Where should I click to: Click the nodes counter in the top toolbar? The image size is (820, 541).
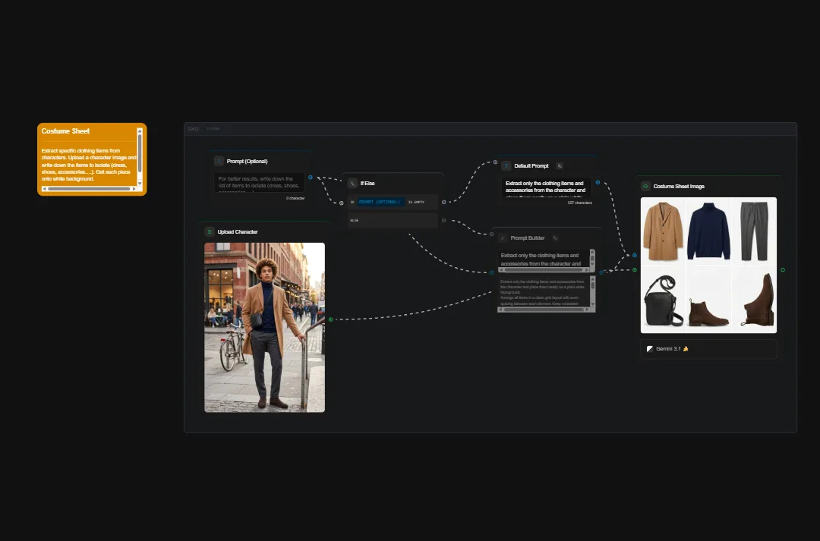point(213,128)
